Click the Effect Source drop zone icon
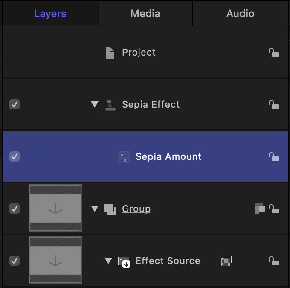The image size is (290, 288). point(124,261)
